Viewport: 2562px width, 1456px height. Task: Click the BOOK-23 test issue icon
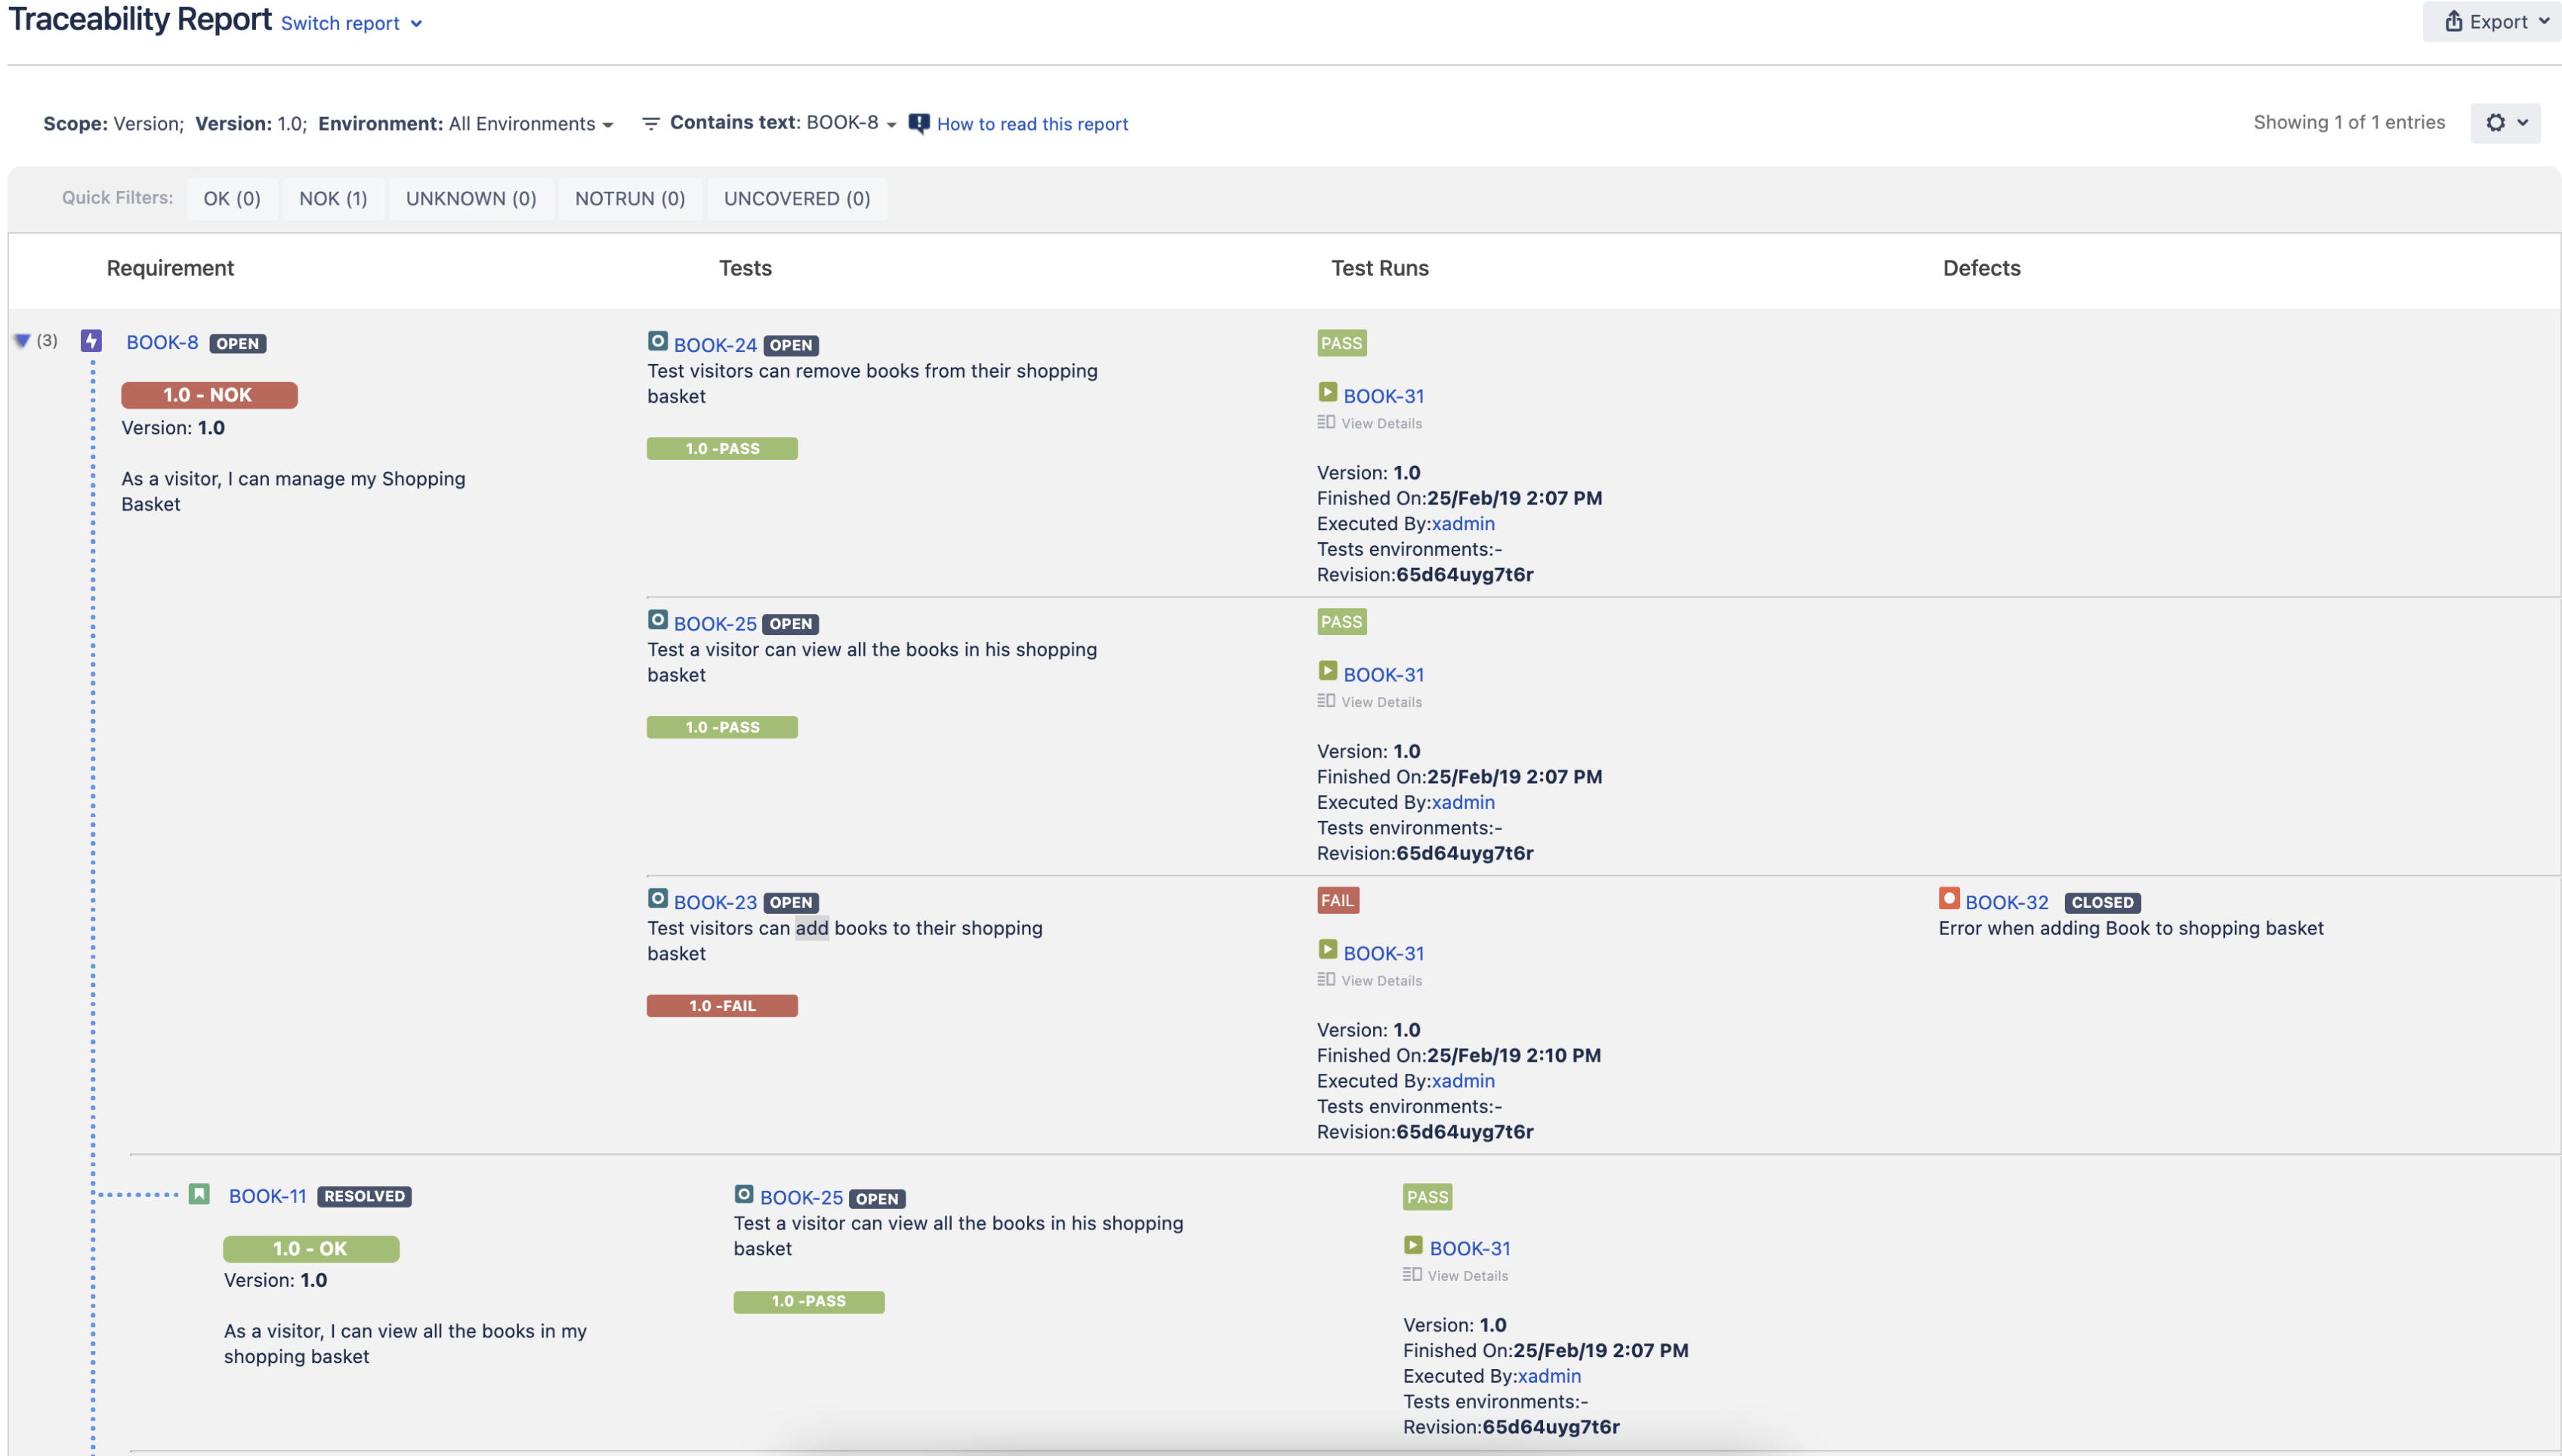tap(657, 899)
